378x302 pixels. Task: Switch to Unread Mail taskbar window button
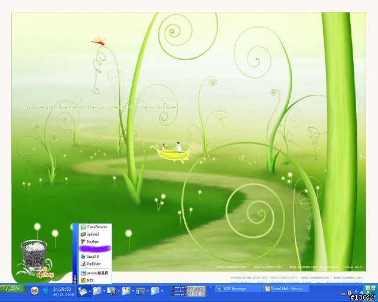tap(285, 289)
